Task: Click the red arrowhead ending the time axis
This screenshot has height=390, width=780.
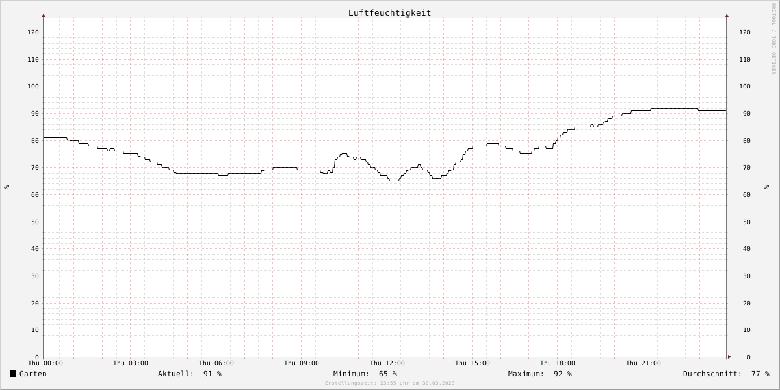Action: coord(729,357)
